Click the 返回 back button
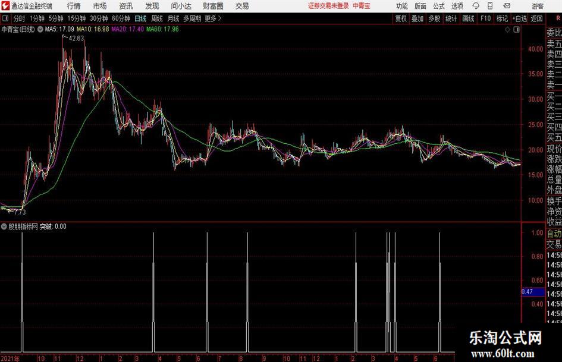 [536, 18]
